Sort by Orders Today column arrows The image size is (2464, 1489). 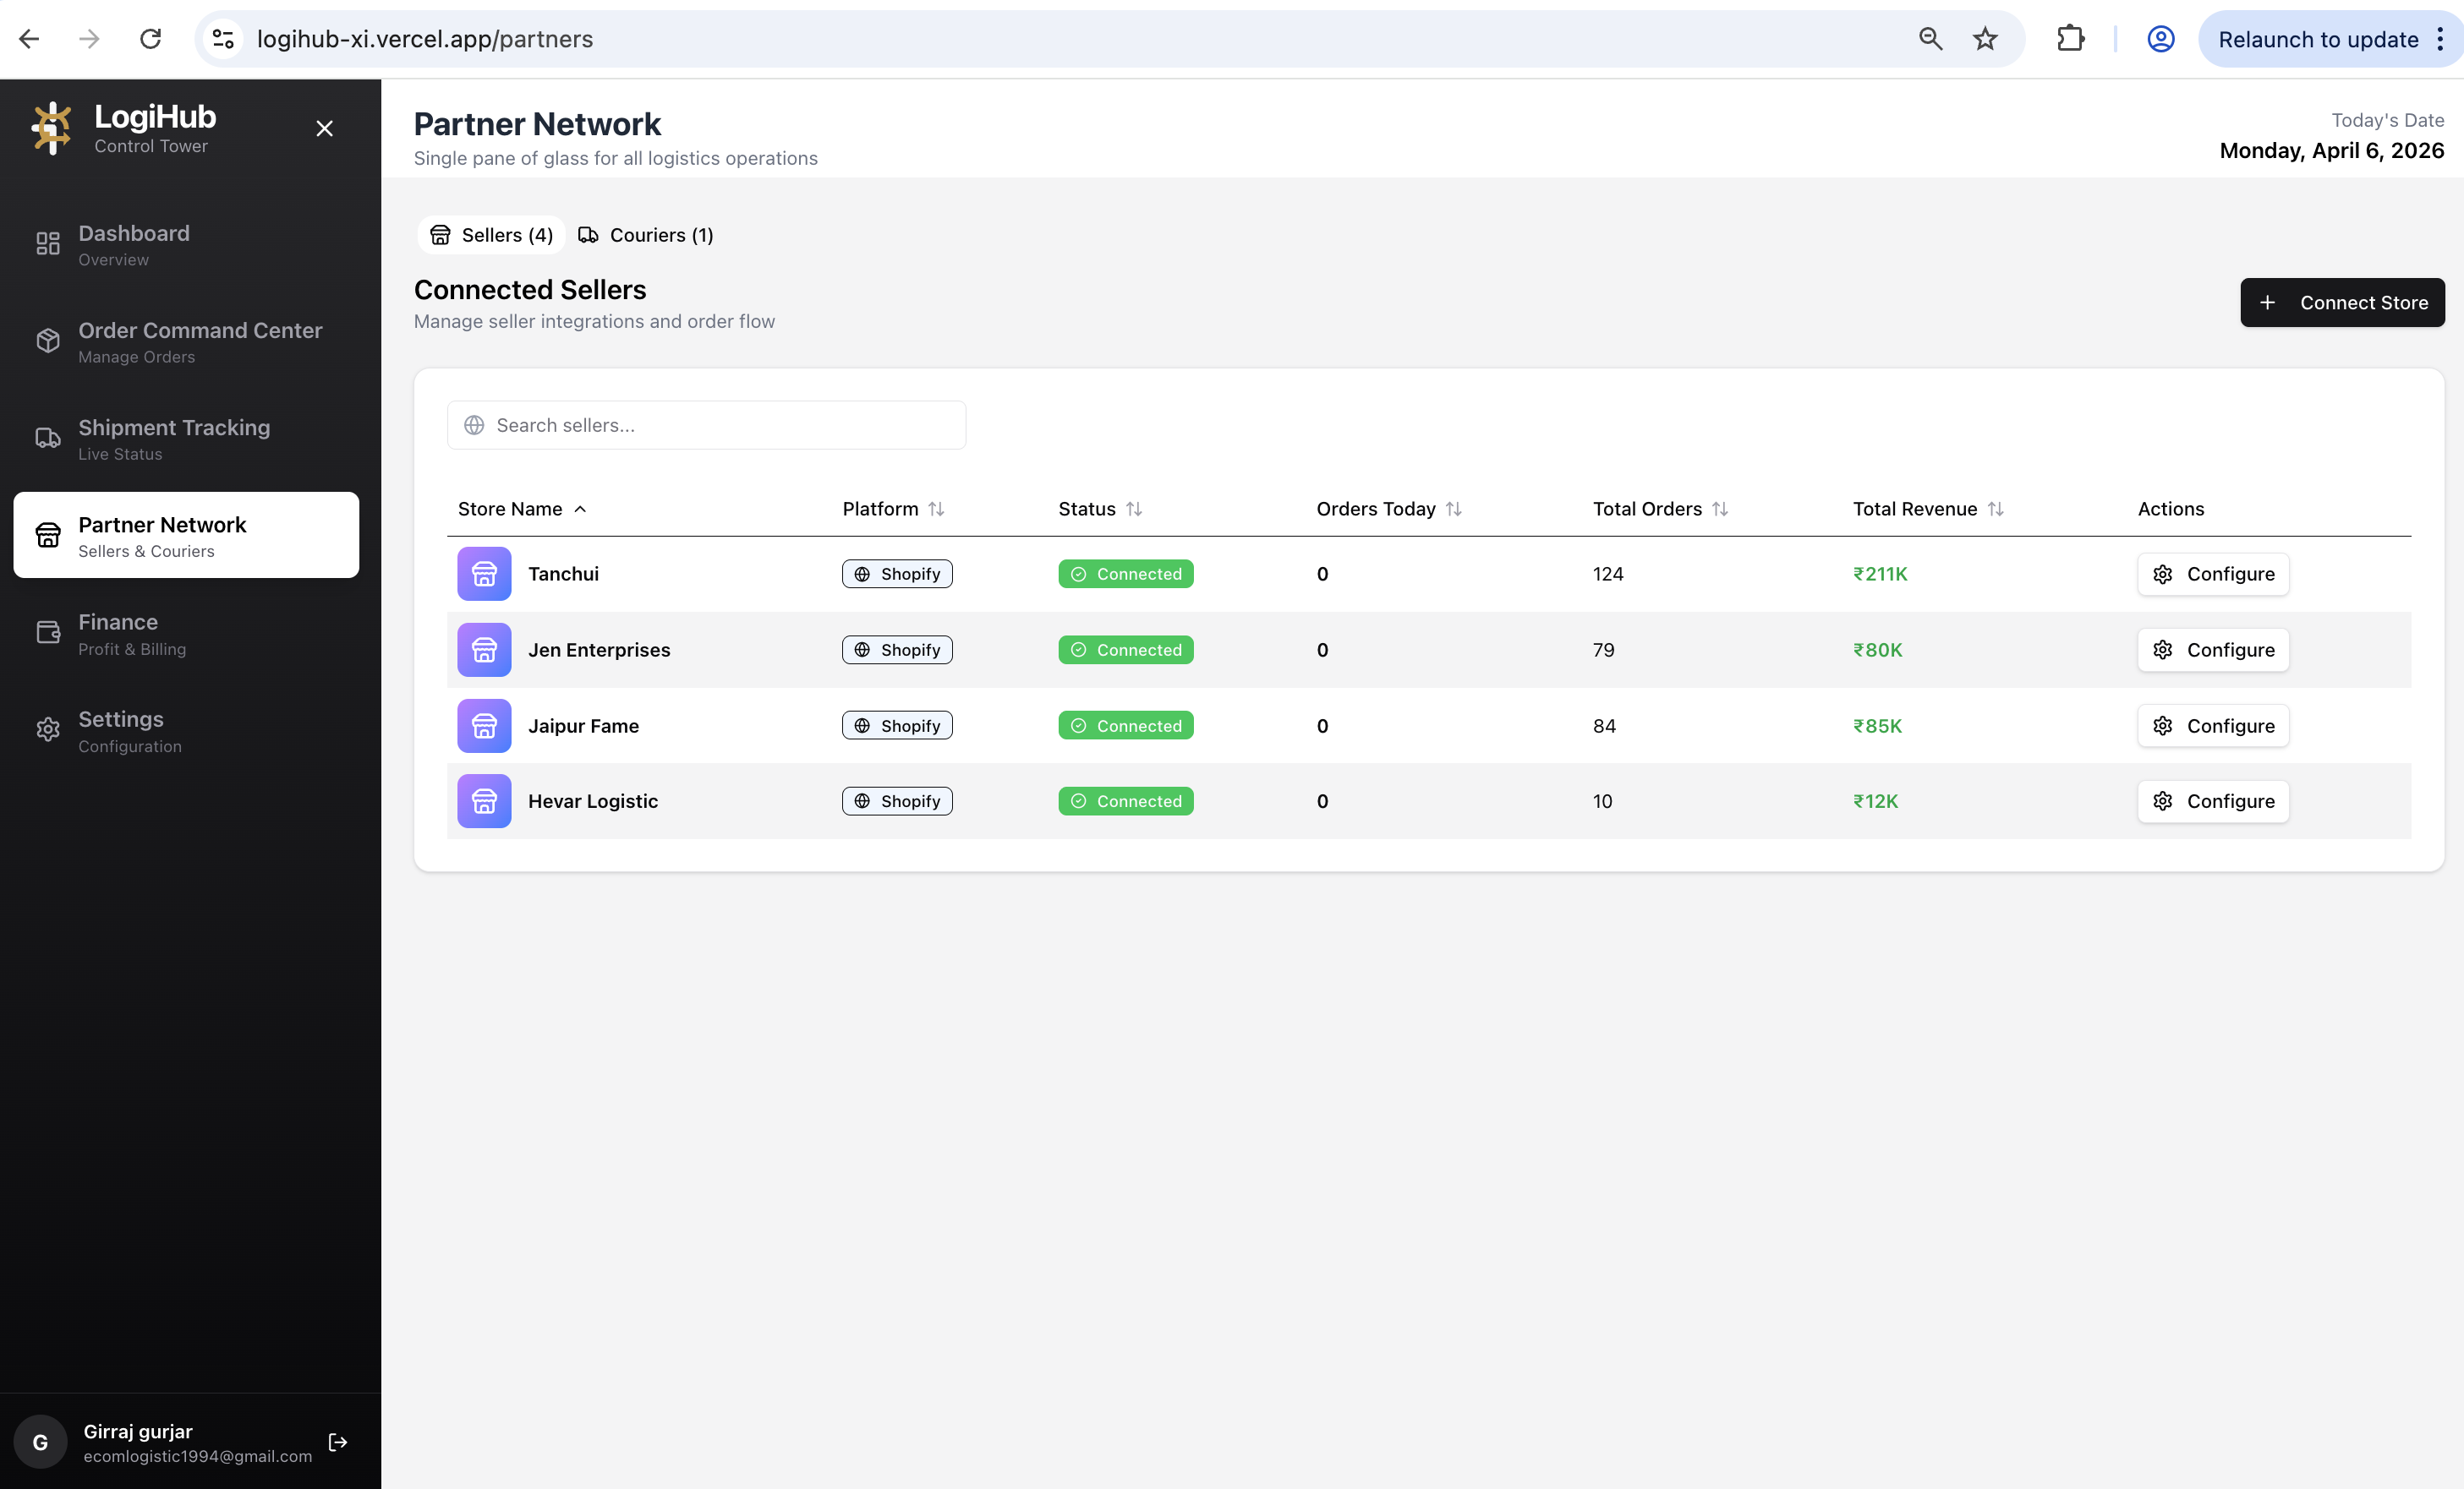1454,509
